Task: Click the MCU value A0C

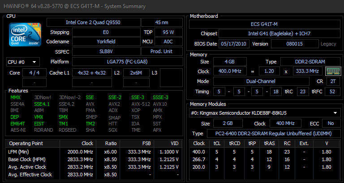Action: [168, 42]
